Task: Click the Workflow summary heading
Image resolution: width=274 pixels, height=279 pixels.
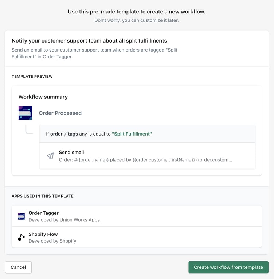Action: (43, 97)
